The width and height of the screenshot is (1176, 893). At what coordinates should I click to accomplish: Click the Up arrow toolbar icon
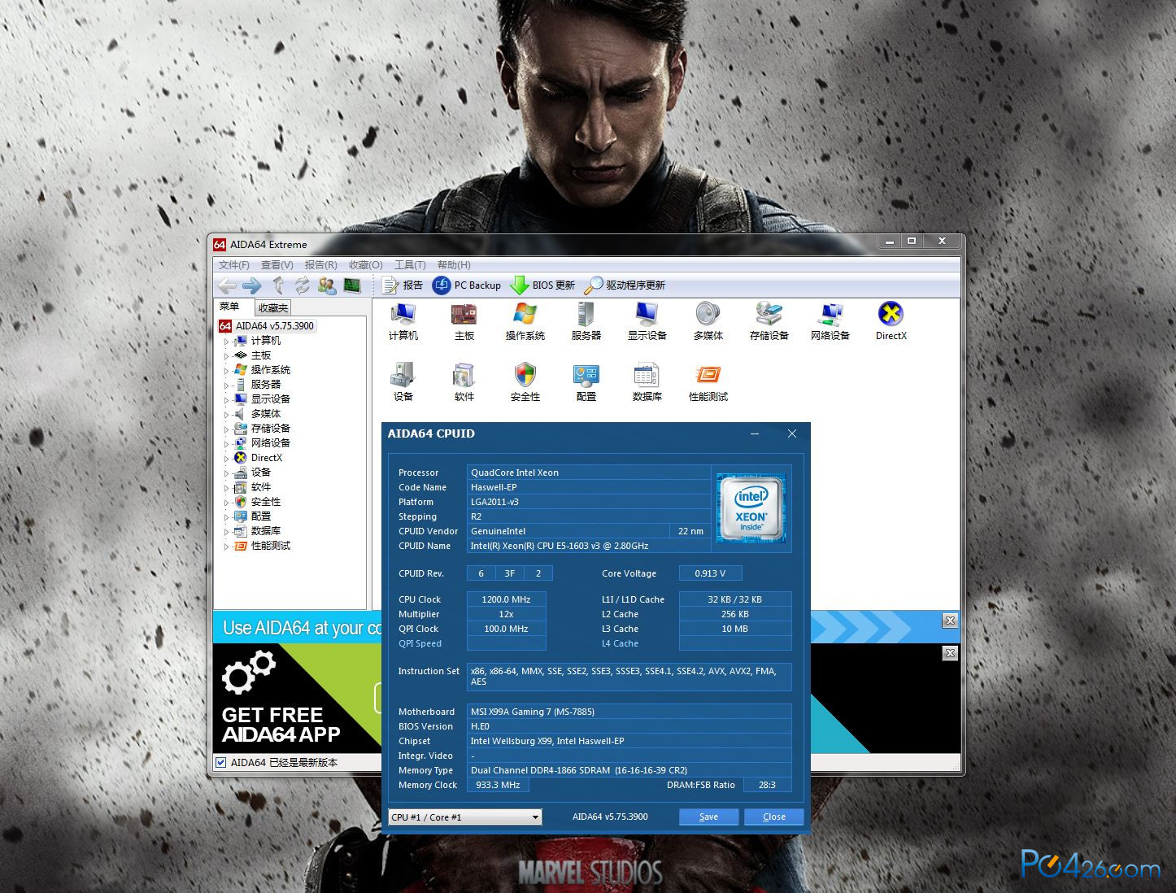(278, 285)
